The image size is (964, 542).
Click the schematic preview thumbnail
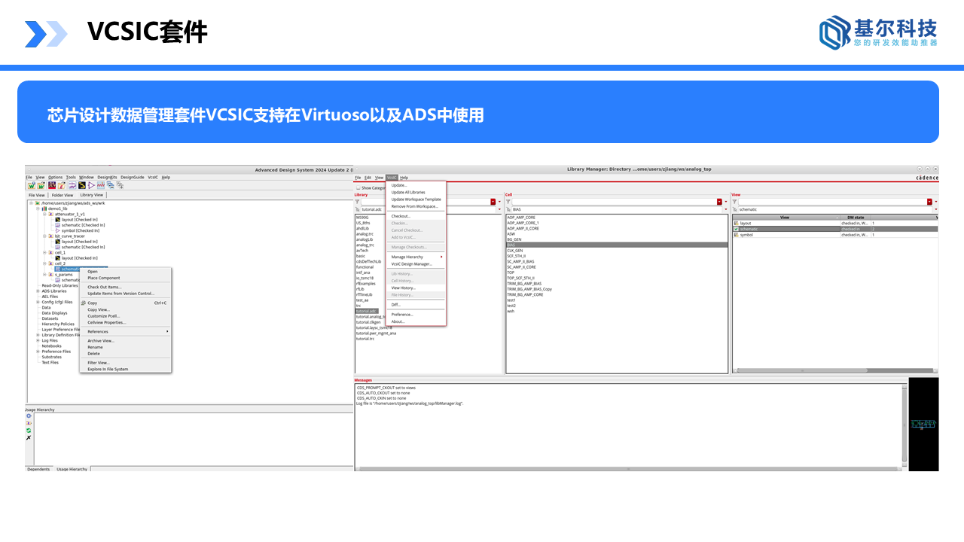tap(923, 425)
